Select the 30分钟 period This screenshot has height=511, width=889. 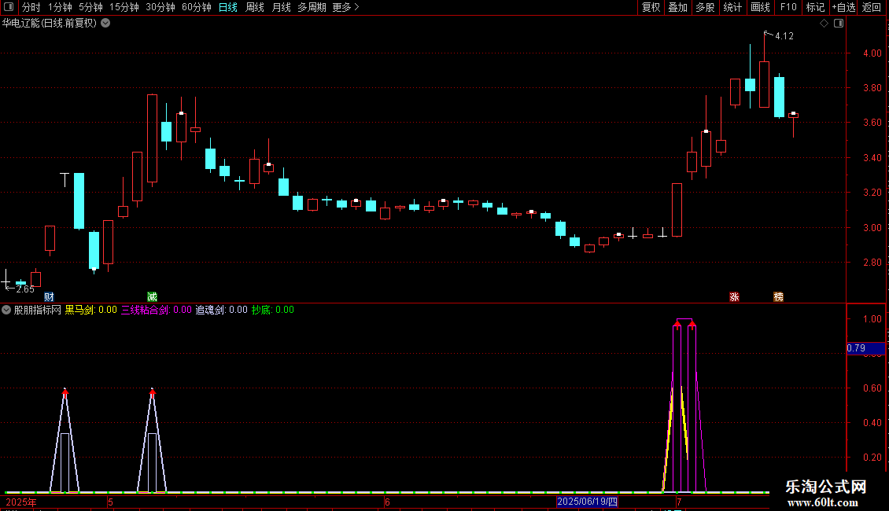tap(160, 7)
